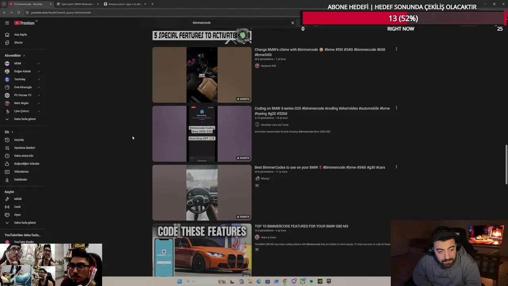Image resolution: width=508 pixels, height=286 pixels.
Task: Open a new browser tab
Action: 152,4
